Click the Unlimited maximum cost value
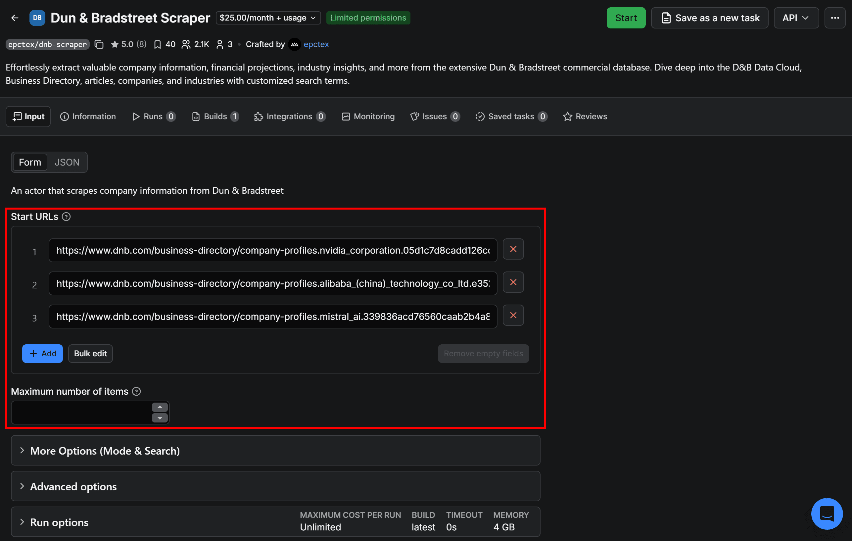 pyautogui.click(x=320, y=527)
